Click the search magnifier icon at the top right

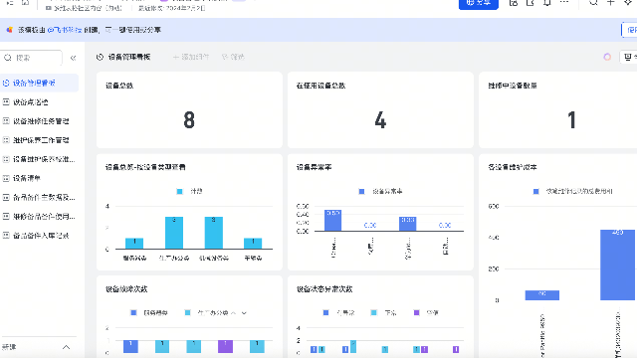593,3
